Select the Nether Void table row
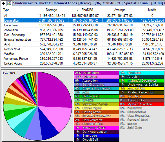Viewport: 165px width, 142px height. pyautogui.click(x=83, y=49)
